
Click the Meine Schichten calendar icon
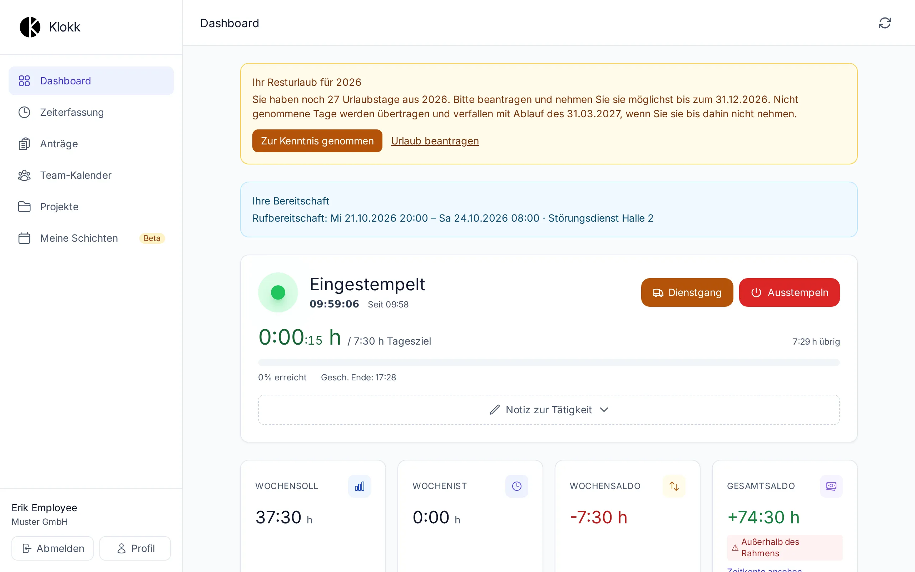click(x=24, y=238)
